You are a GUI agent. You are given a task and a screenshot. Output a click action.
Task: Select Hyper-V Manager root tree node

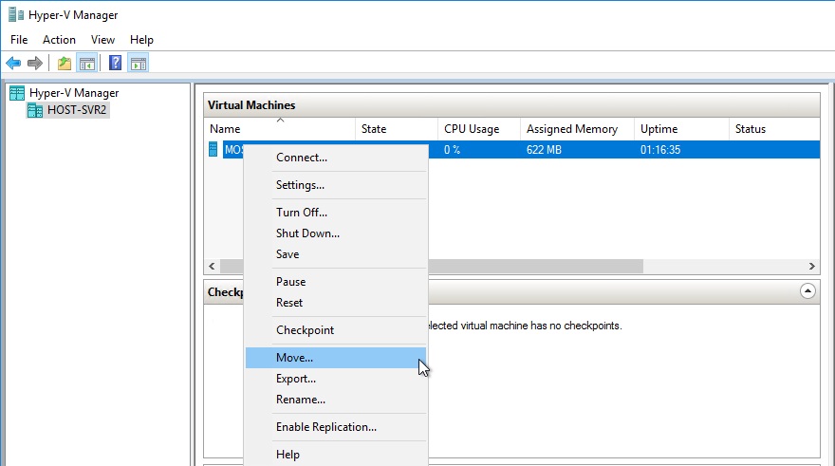[73, 93]
